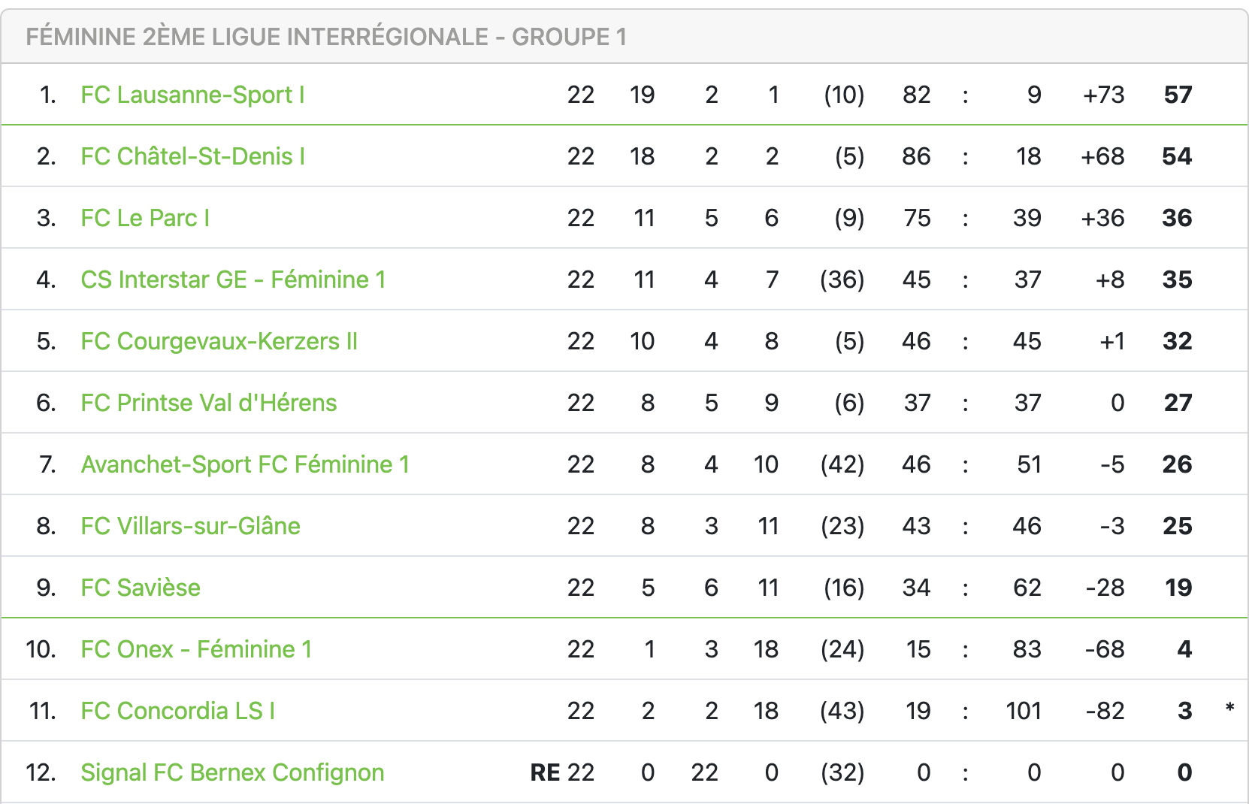Click rank number 10. in the standings
The height and width of the screenshot is (804, 1249).
tap(41, 649)
